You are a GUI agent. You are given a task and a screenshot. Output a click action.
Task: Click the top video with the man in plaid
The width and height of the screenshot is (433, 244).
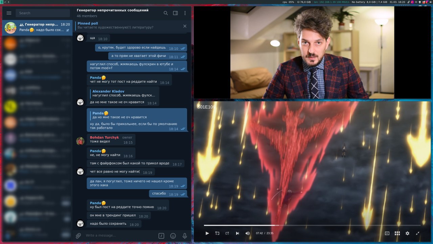click(312, 52)
